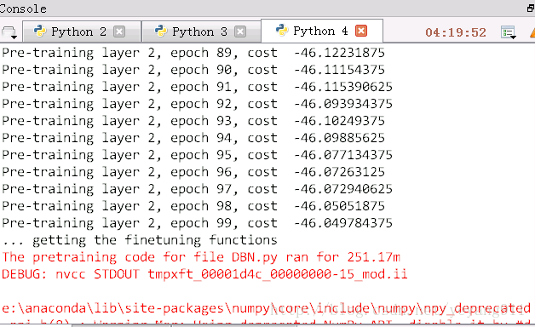The width and height of the screenshot is (535, 327).
Task: Click the Python logo on Python 3 tab
Action: [x=161, y=32]
